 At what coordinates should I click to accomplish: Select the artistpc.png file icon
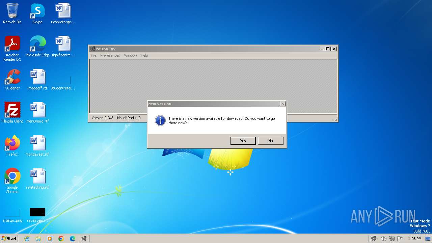pyautogui.click(x=12, y=215)
